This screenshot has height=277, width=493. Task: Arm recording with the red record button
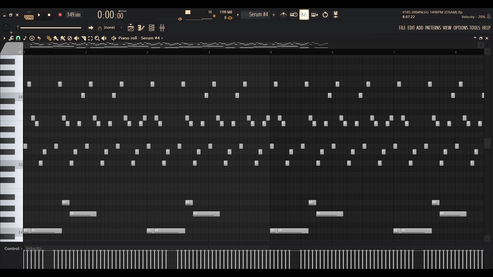coord(60,15)
